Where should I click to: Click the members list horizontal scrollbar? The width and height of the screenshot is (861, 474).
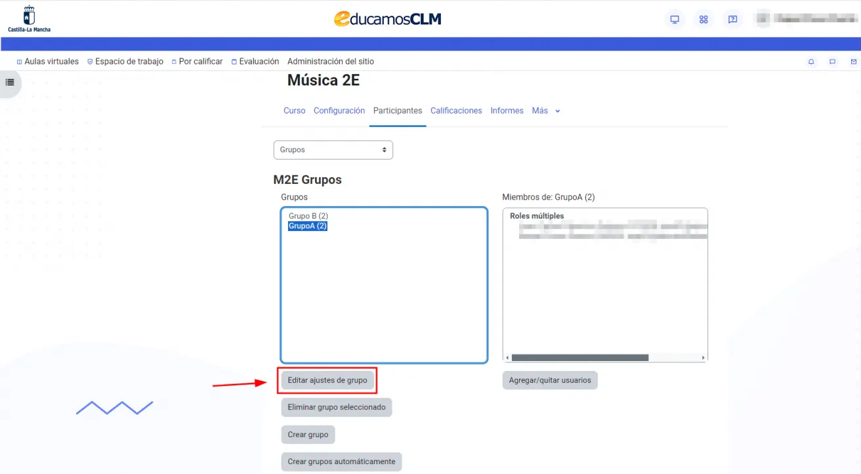[x=579, y=358]
